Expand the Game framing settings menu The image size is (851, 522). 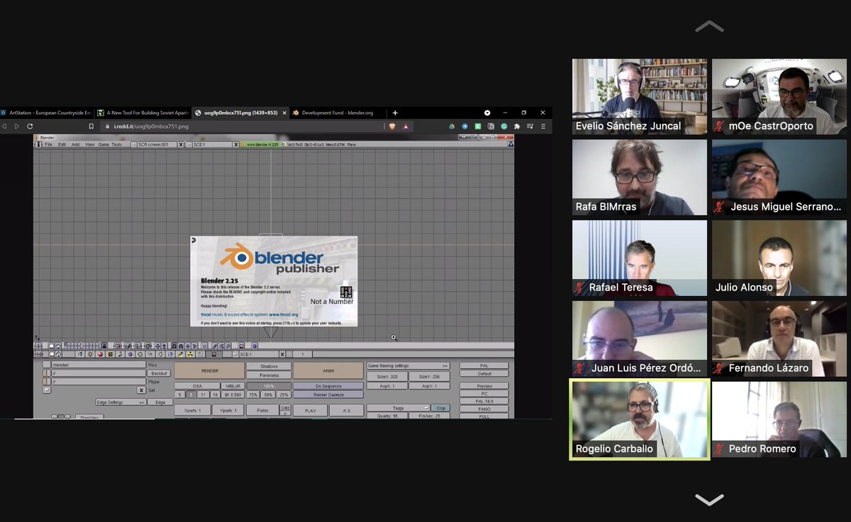point(408,366)
